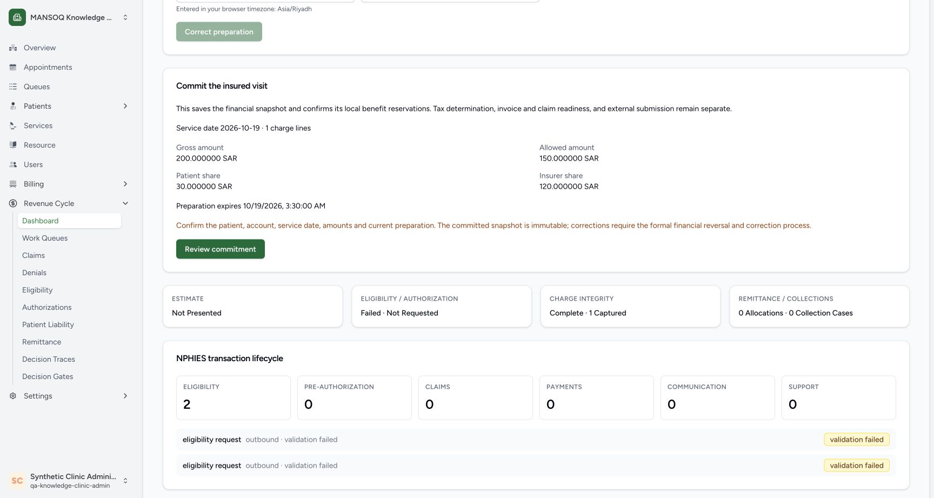Viewport: 934px width, 498px height.
Task: Click the Support count tile
Action: [x=839, y=397]
